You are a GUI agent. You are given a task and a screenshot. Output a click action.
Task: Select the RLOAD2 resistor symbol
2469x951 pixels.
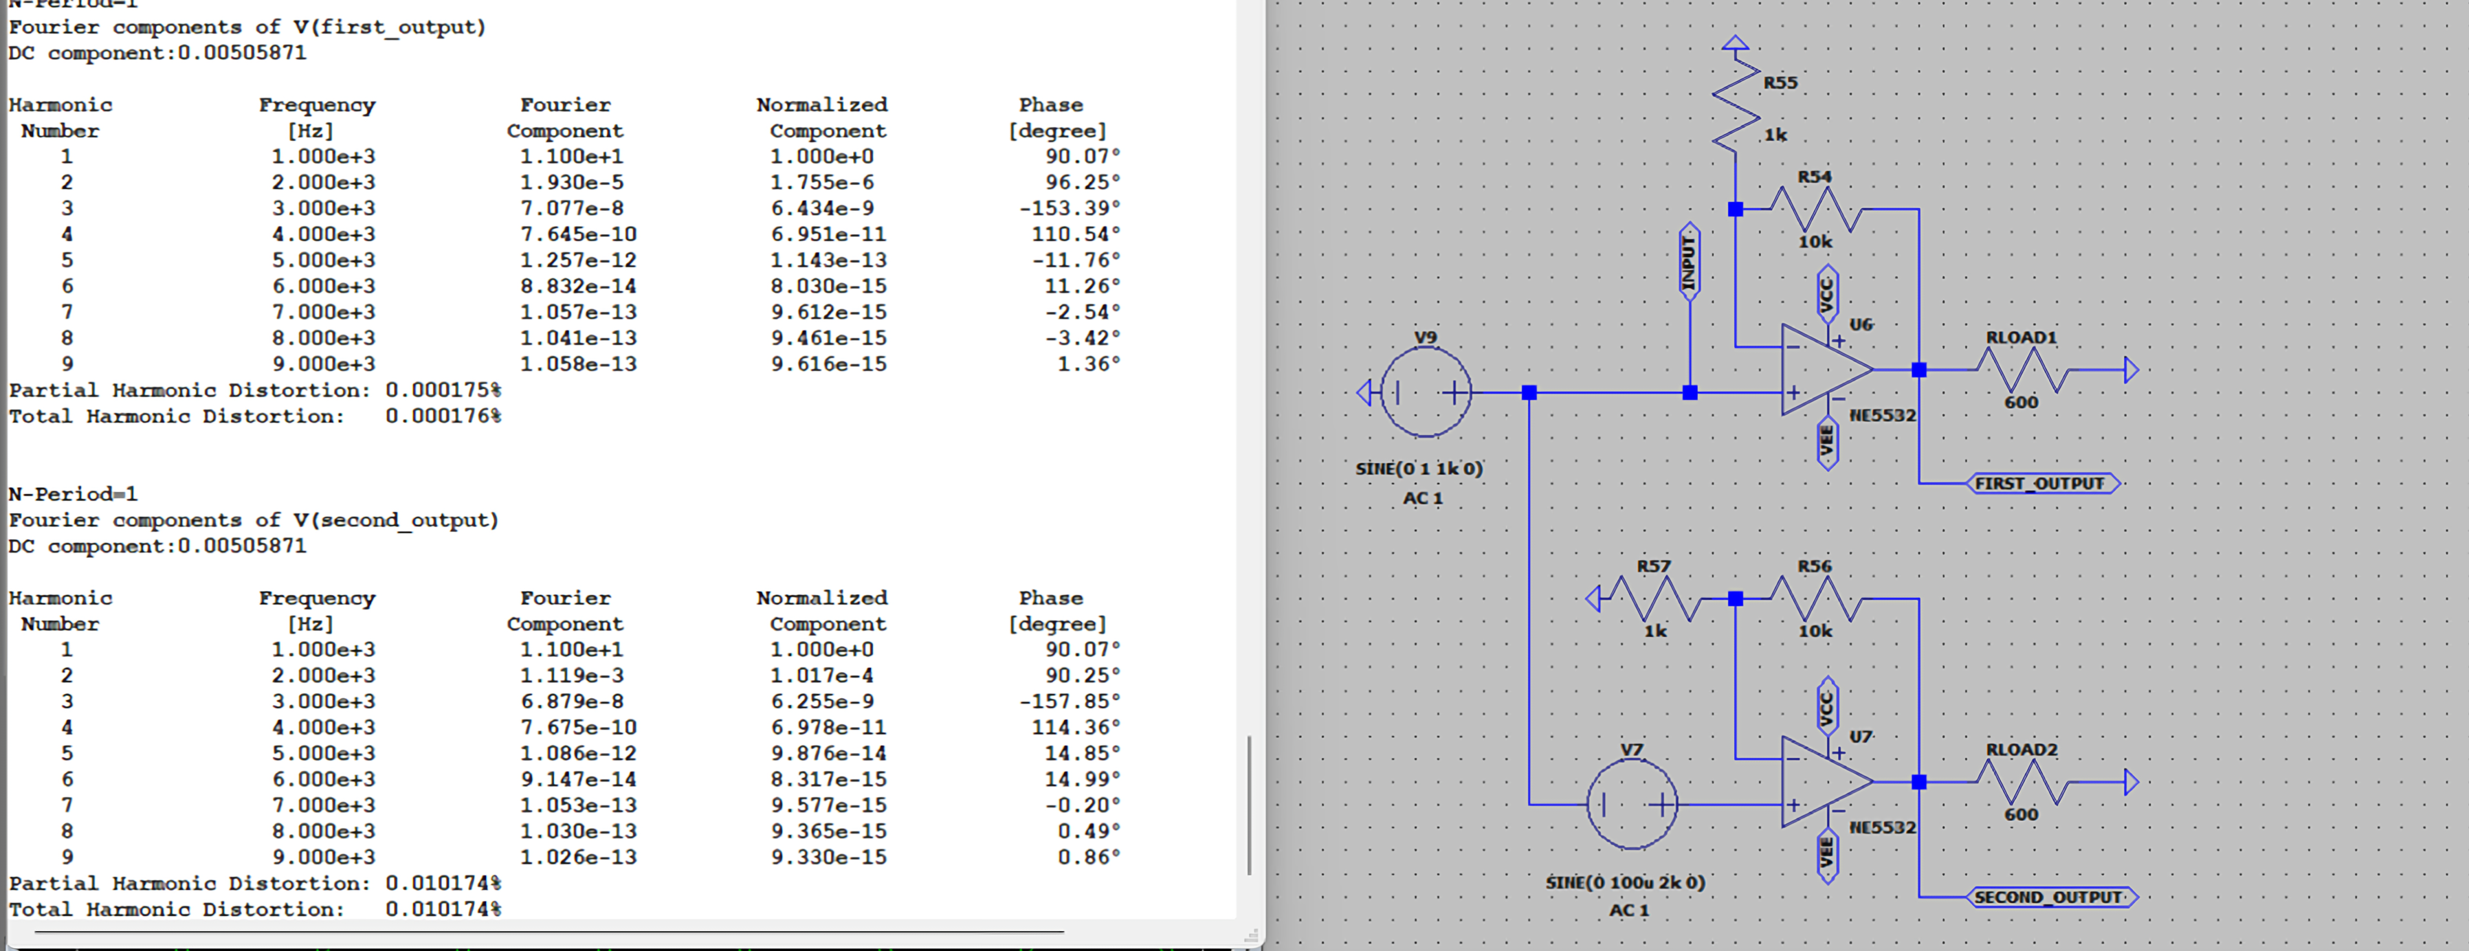point(2022,781)
